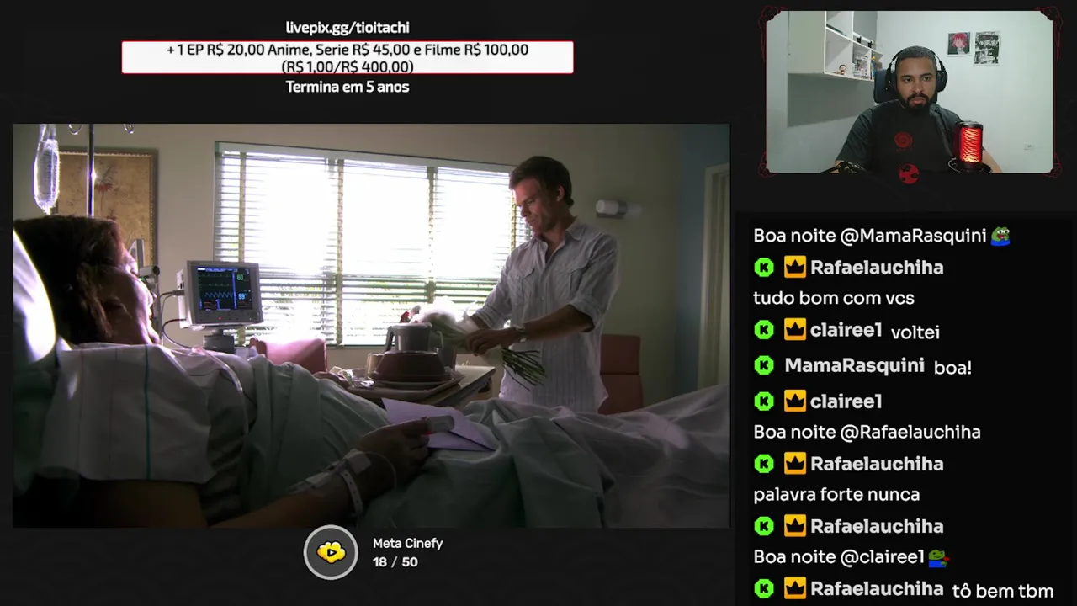Click chat message "voltei"

click(x=915, y=332)
